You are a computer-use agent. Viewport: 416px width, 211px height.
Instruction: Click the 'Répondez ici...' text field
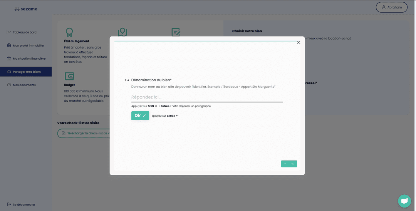coord(207,97)
